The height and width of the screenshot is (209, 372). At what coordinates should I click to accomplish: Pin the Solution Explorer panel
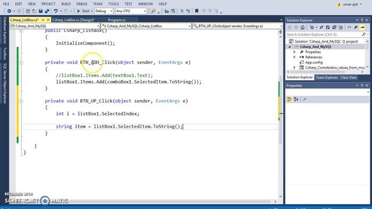click(x=362, y=20)
